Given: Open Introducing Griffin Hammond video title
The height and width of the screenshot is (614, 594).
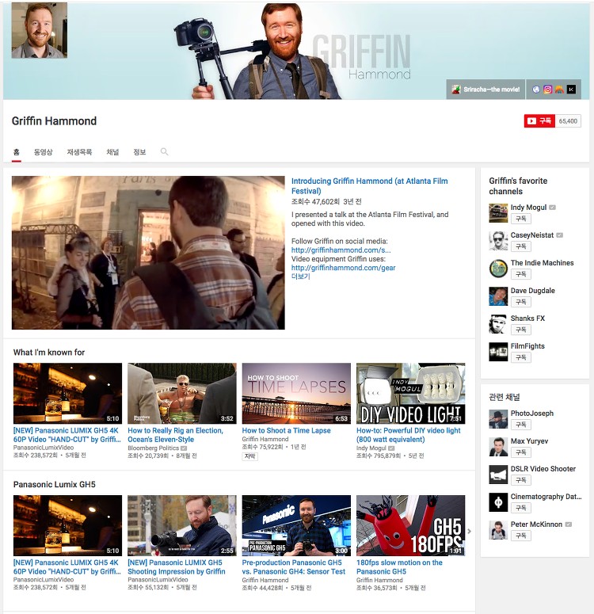Looking at the screenshot, I should (x=369, y=186).
